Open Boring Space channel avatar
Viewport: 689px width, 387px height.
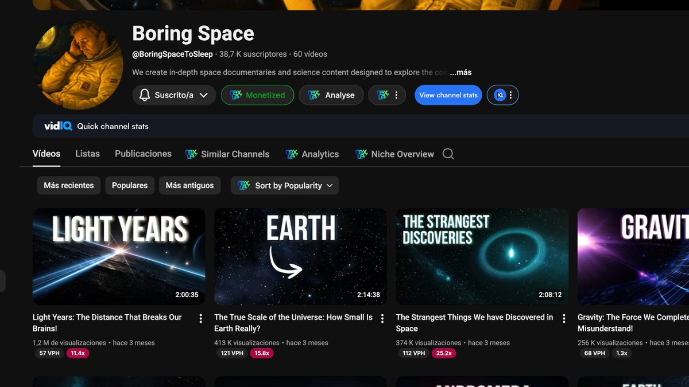(x=78, y=65)
